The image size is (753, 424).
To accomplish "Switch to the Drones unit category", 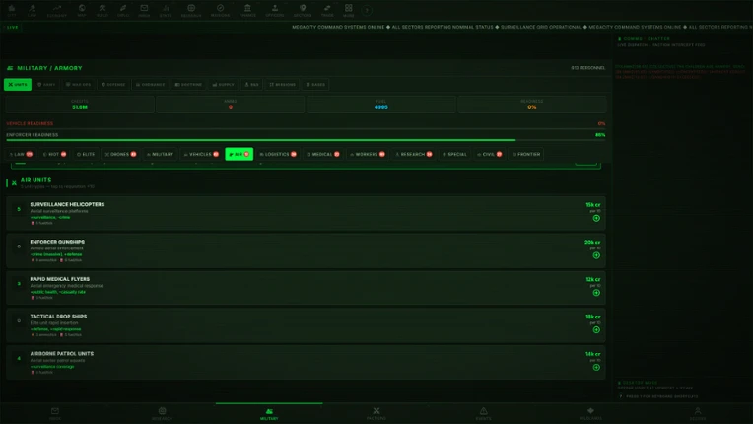I will click(x=120, y=154).
